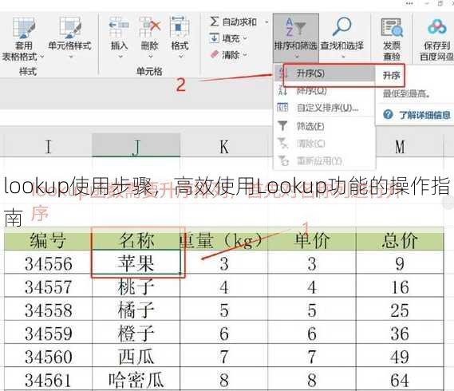
Task: Expand the arrow under 格式
Action: (180, 57)
